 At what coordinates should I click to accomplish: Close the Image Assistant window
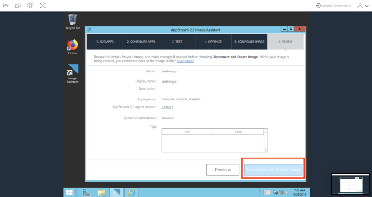299,29
